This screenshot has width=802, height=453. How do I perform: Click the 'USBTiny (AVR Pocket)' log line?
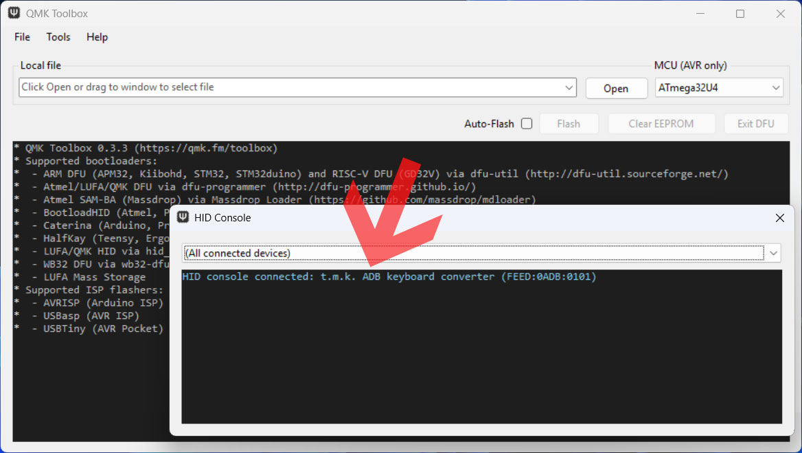[89, 328]
